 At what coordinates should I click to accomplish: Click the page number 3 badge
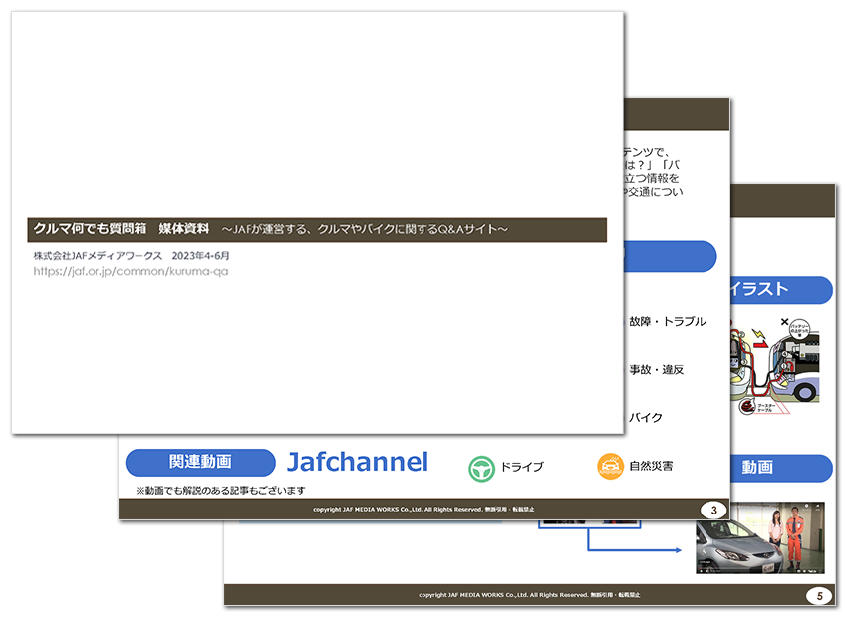coord(713,511)
